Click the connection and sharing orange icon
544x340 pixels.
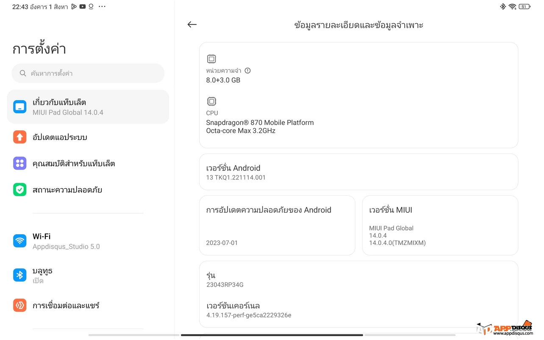pyautogui.click(x=20, y=305)
